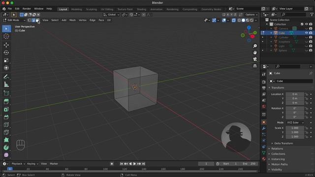
Task: Hide the Cube in outliner
Action: point(306,33)
